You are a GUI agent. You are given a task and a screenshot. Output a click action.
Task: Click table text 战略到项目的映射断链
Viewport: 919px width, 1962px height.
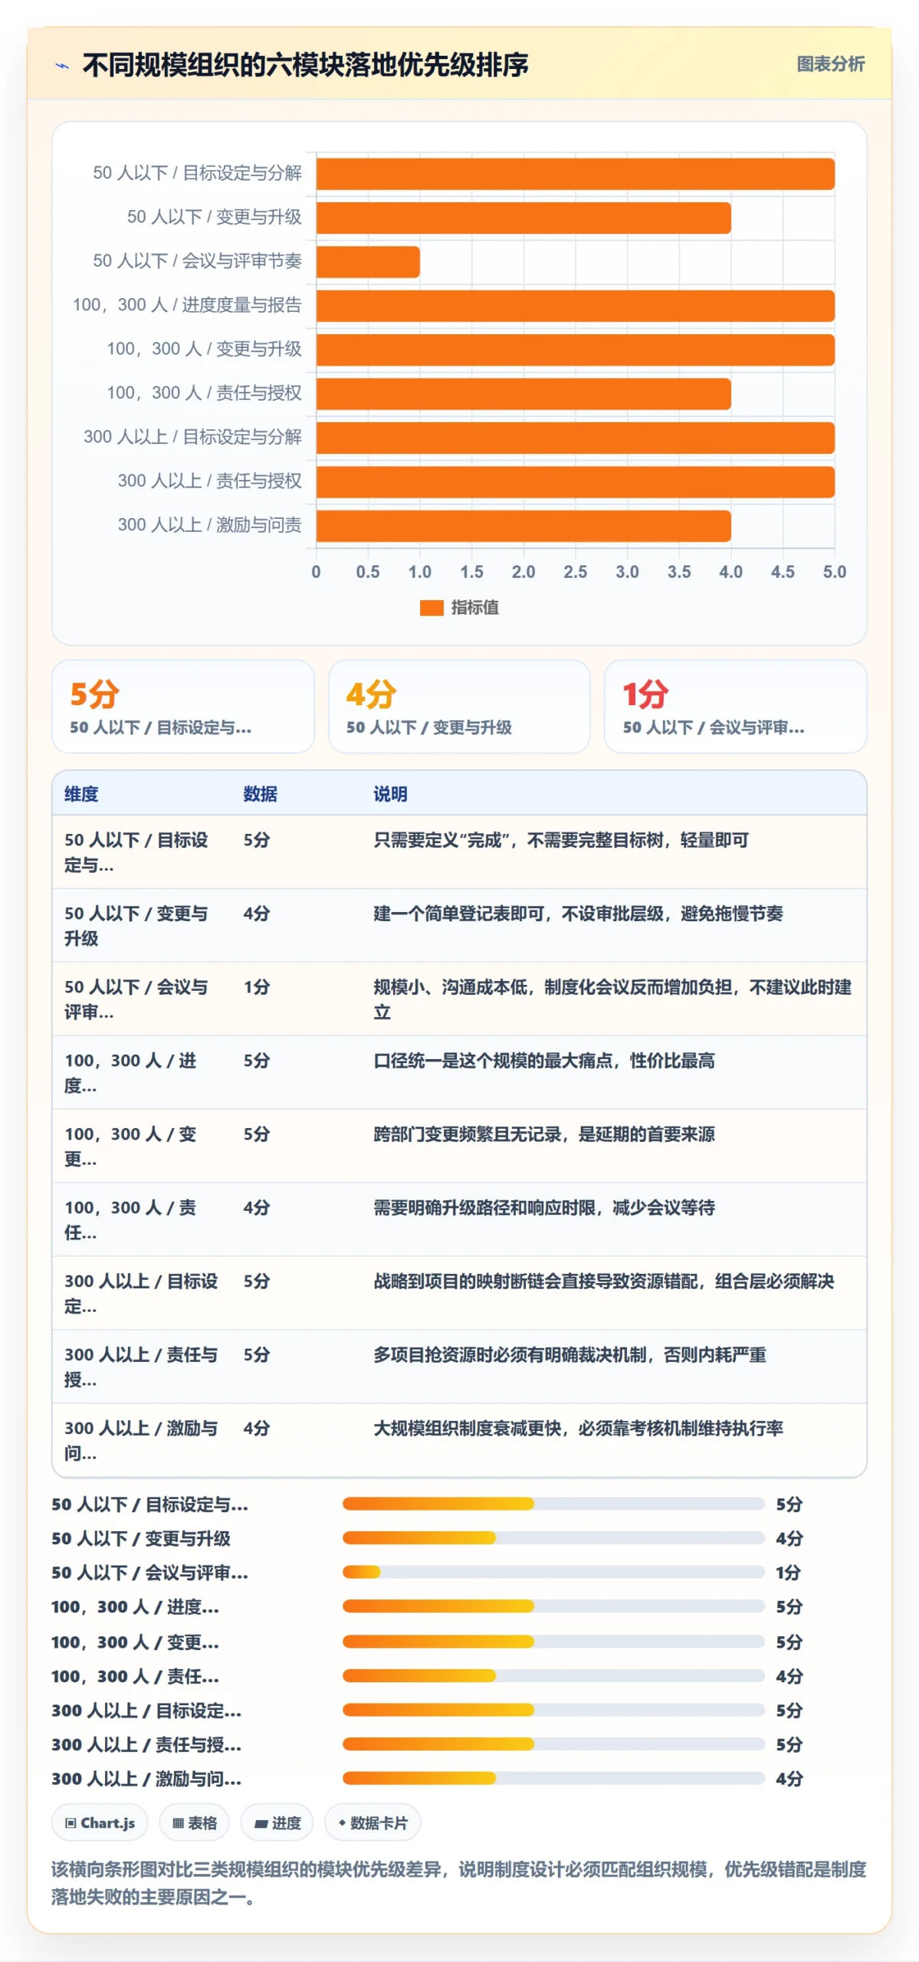click(458, 1281)
